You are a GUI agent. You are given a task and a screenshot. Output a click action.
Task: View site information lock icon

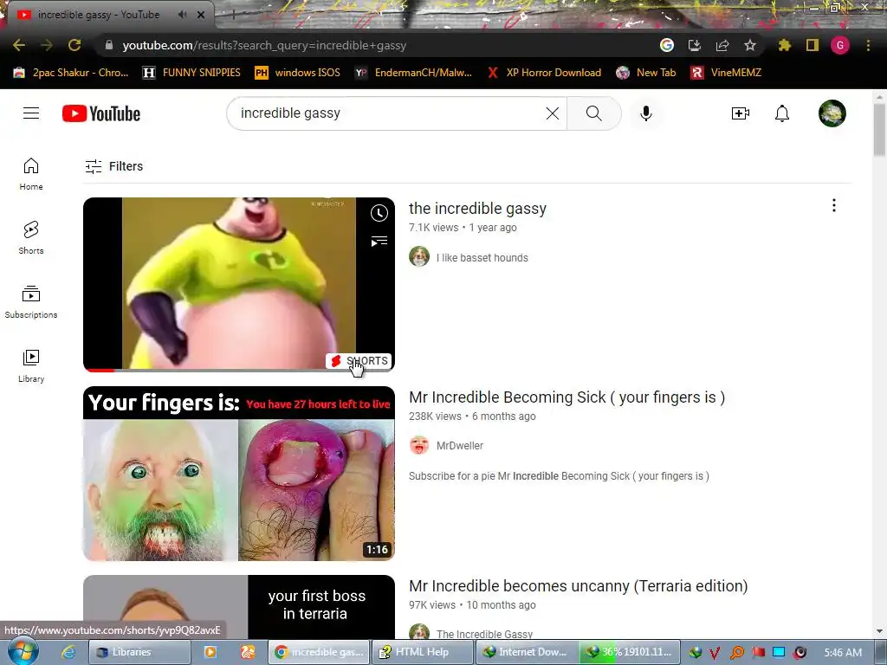tap(109, 45)
